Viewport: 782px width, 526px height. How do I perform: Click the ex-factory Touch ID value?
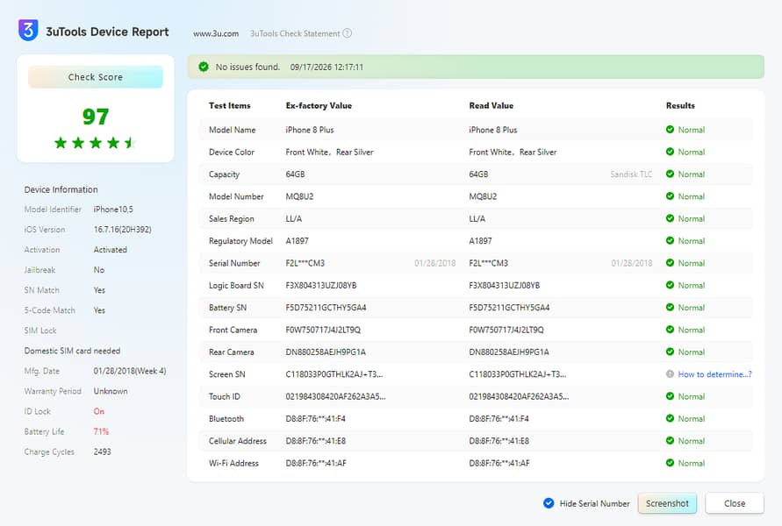(335, 396)
